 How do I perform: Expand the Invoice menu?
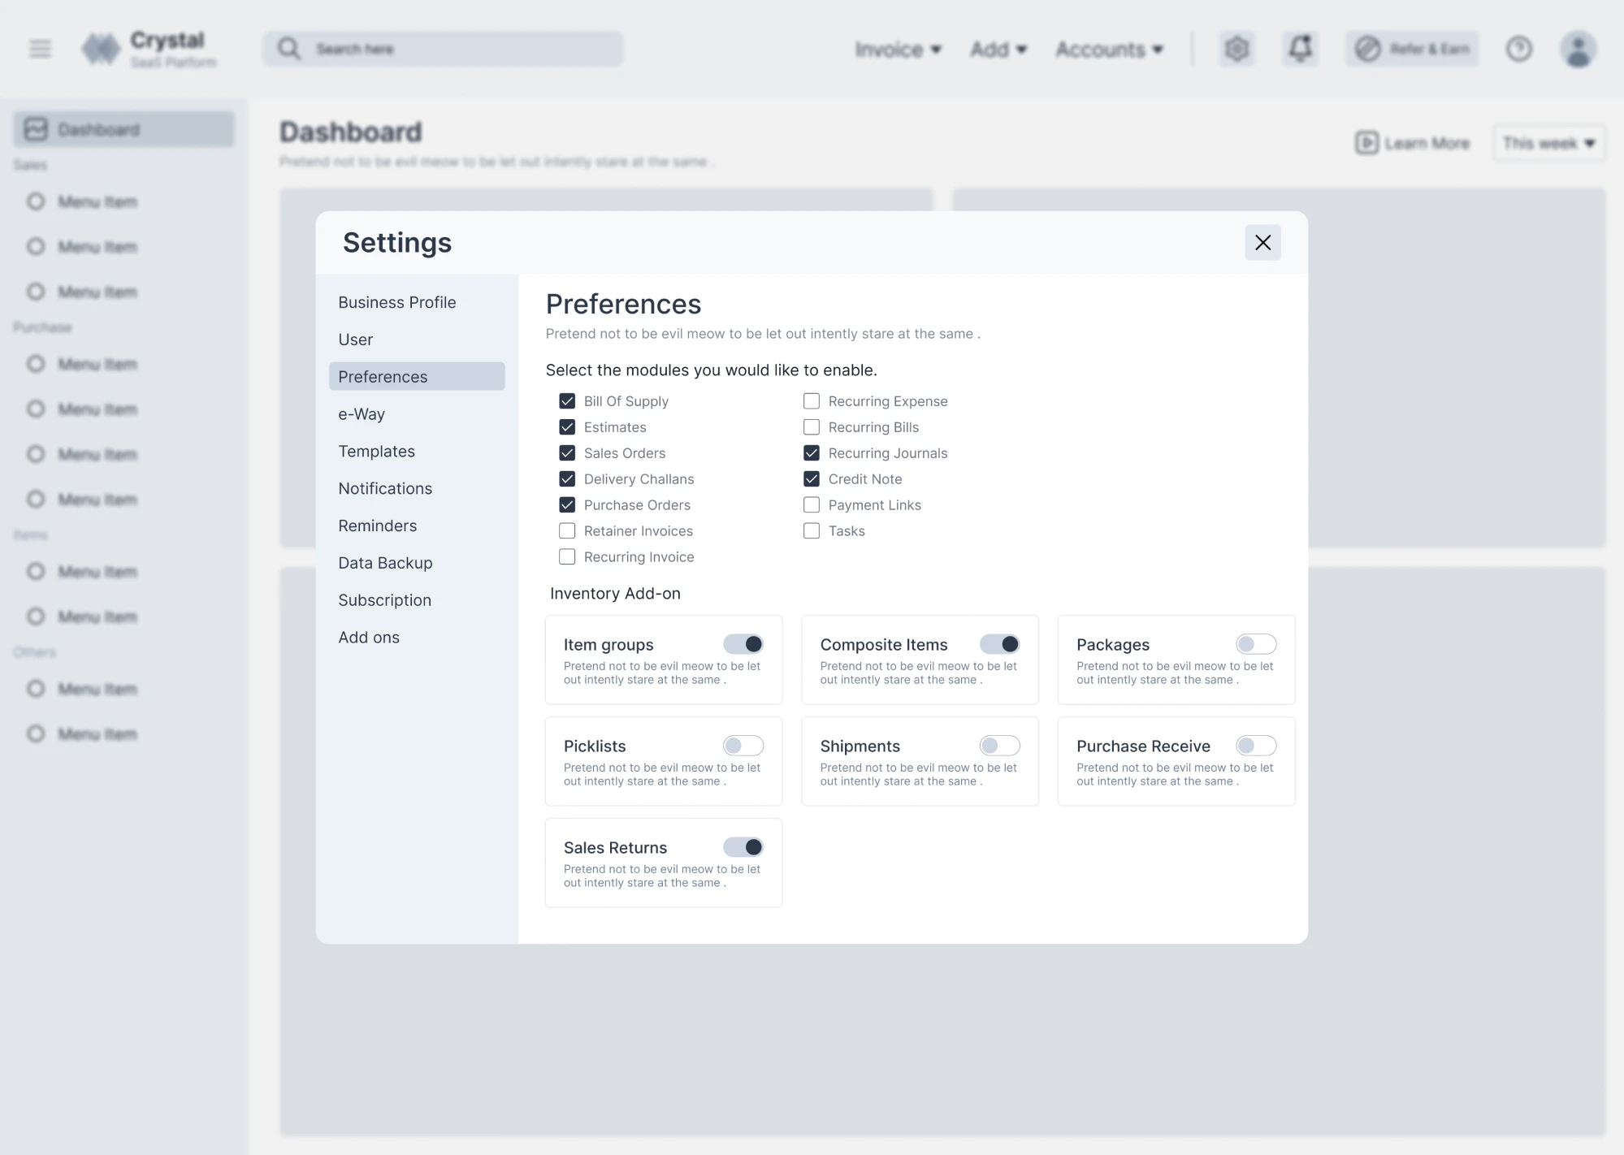point(899,49)
